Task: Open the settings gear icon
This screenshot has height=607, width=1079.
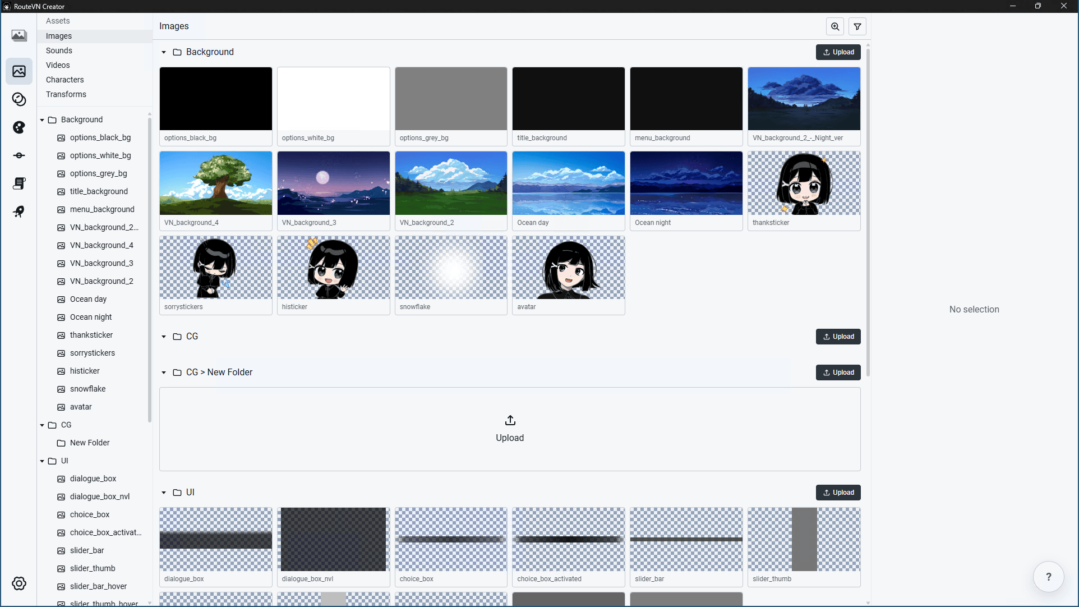Action: click(19, 583)
